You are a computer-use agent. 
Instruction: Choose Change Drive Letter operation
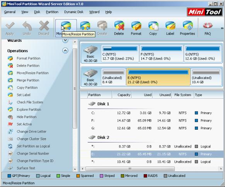tap(31, 131)
